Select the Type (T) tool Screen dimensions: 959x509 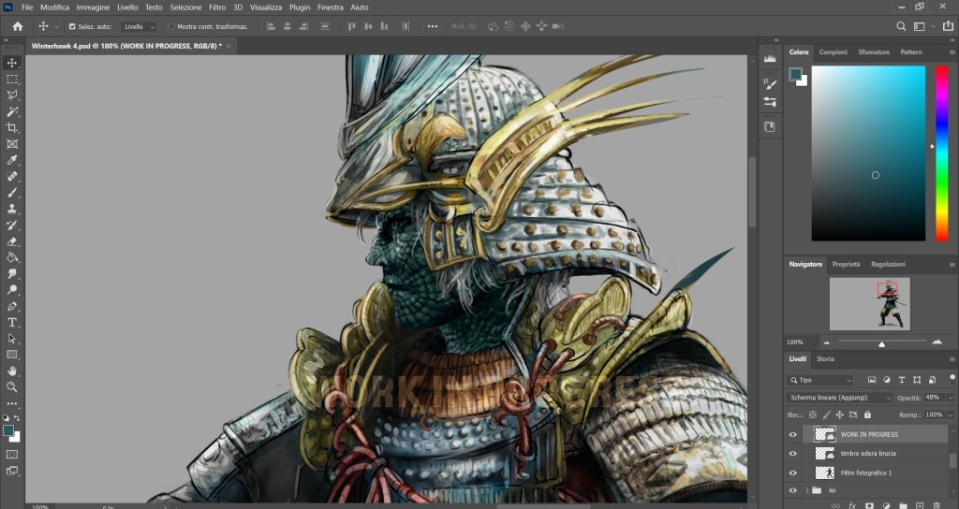point(12,322)
